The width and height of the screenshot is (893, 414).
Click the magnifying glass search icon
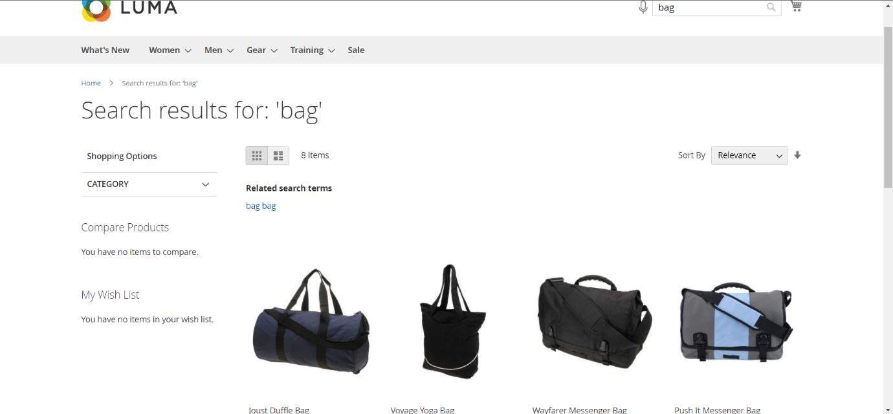coord(771,7)
